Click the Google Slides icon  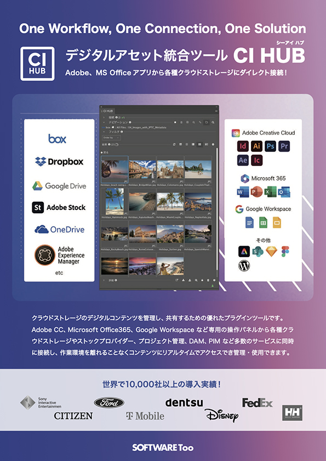point(277,223)
